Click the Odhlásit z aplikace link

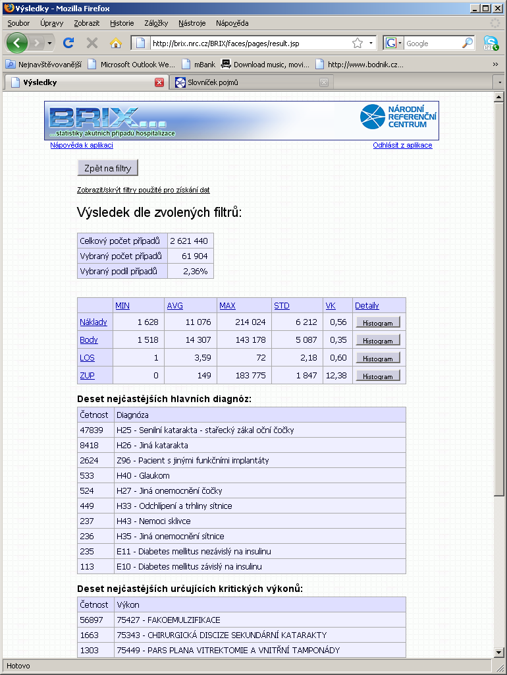(x=402, y=145)
